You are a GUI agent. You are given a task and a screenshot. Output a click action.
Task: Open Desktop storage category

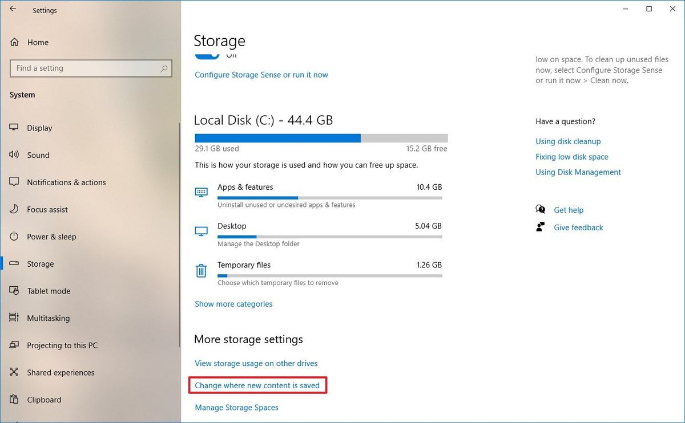click(232, 226)
